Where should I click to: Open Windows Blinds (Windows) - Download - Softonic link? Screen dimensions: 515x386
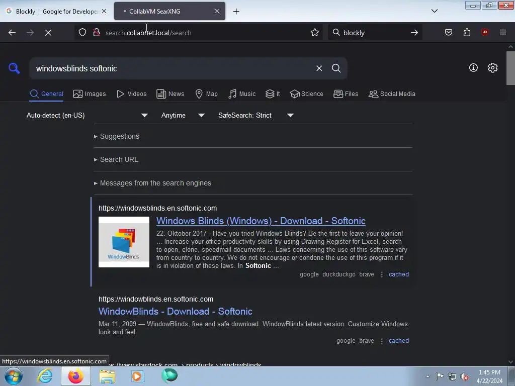pos(261,221)
